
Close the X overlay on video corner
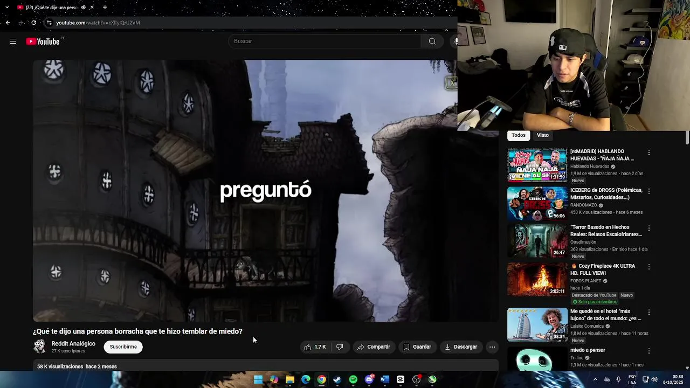point(452,82)
